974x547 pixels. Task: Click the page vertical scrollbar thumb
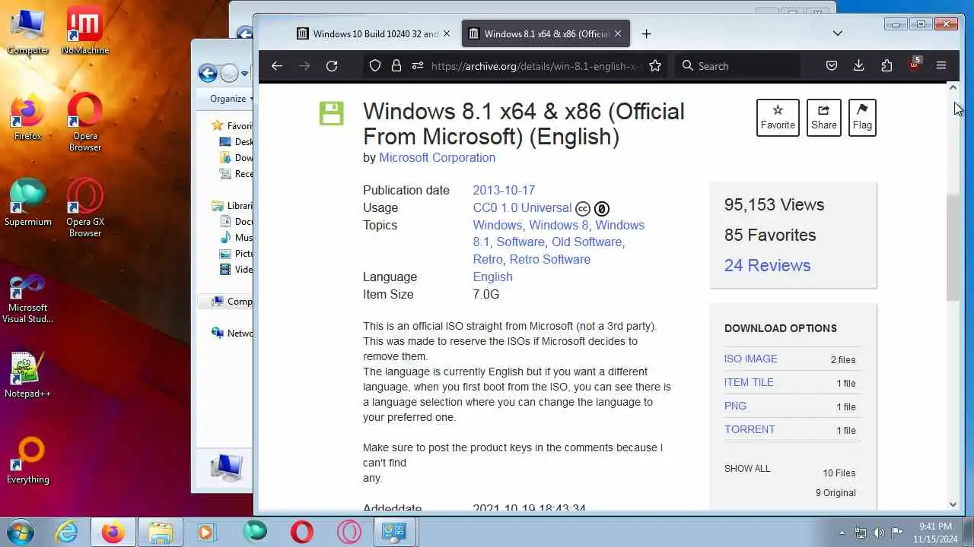point(953,247)
